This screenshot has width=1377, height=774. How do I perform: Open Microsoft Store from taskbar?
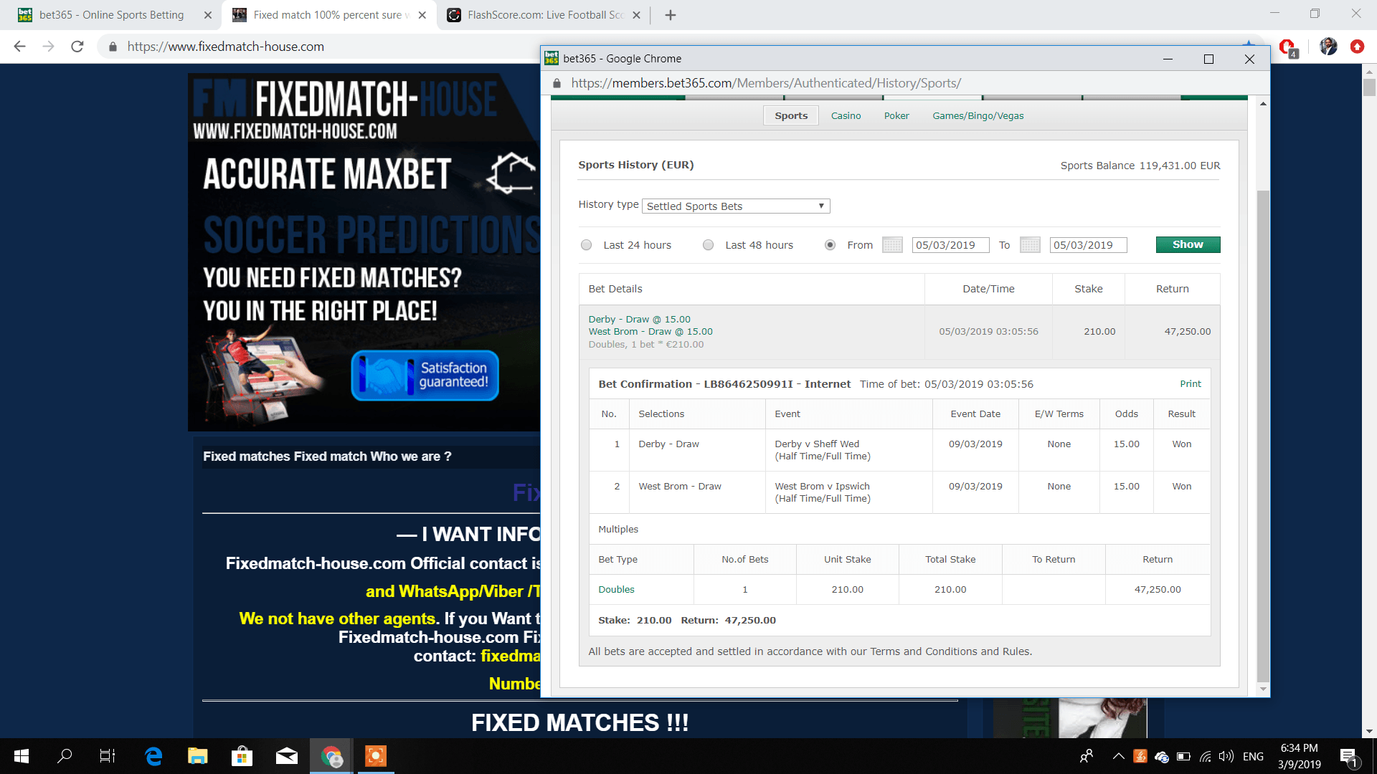click(242, 756)
